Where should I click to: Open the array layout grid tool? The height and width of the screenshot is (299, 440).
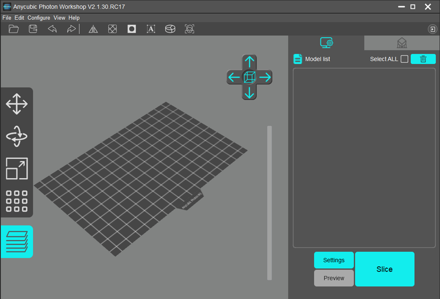(x=17, y=201)
